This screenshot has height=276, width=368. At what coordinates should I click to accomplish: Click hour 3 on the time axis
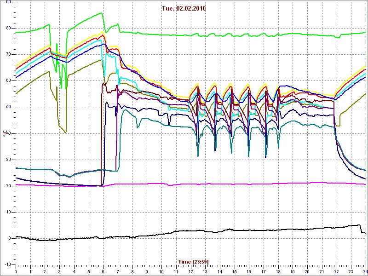(x=60, y=271)
